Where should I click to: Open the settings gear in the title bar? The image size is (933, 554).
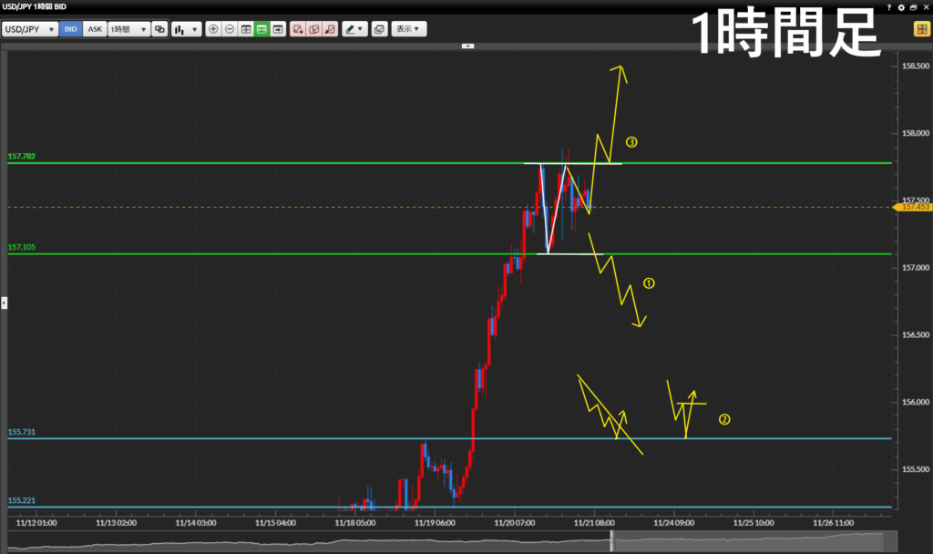pos(901,7)
